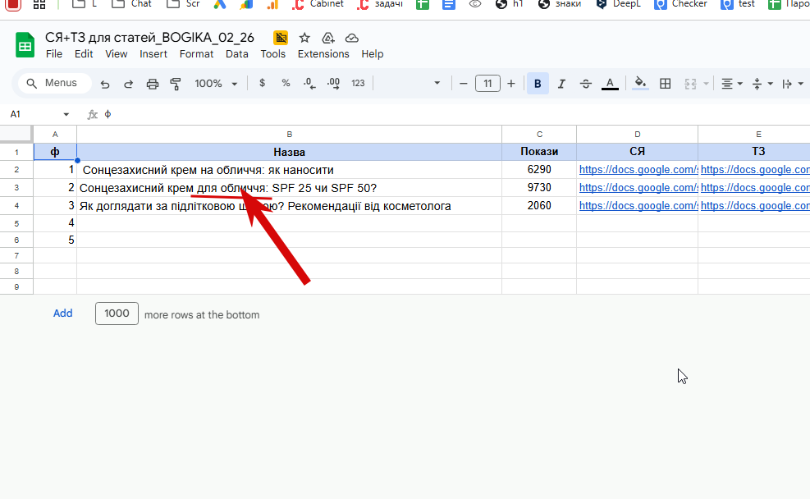The image size is (810, 499).
Task: Open the fill color picker
Action: [x=641, y=83]
